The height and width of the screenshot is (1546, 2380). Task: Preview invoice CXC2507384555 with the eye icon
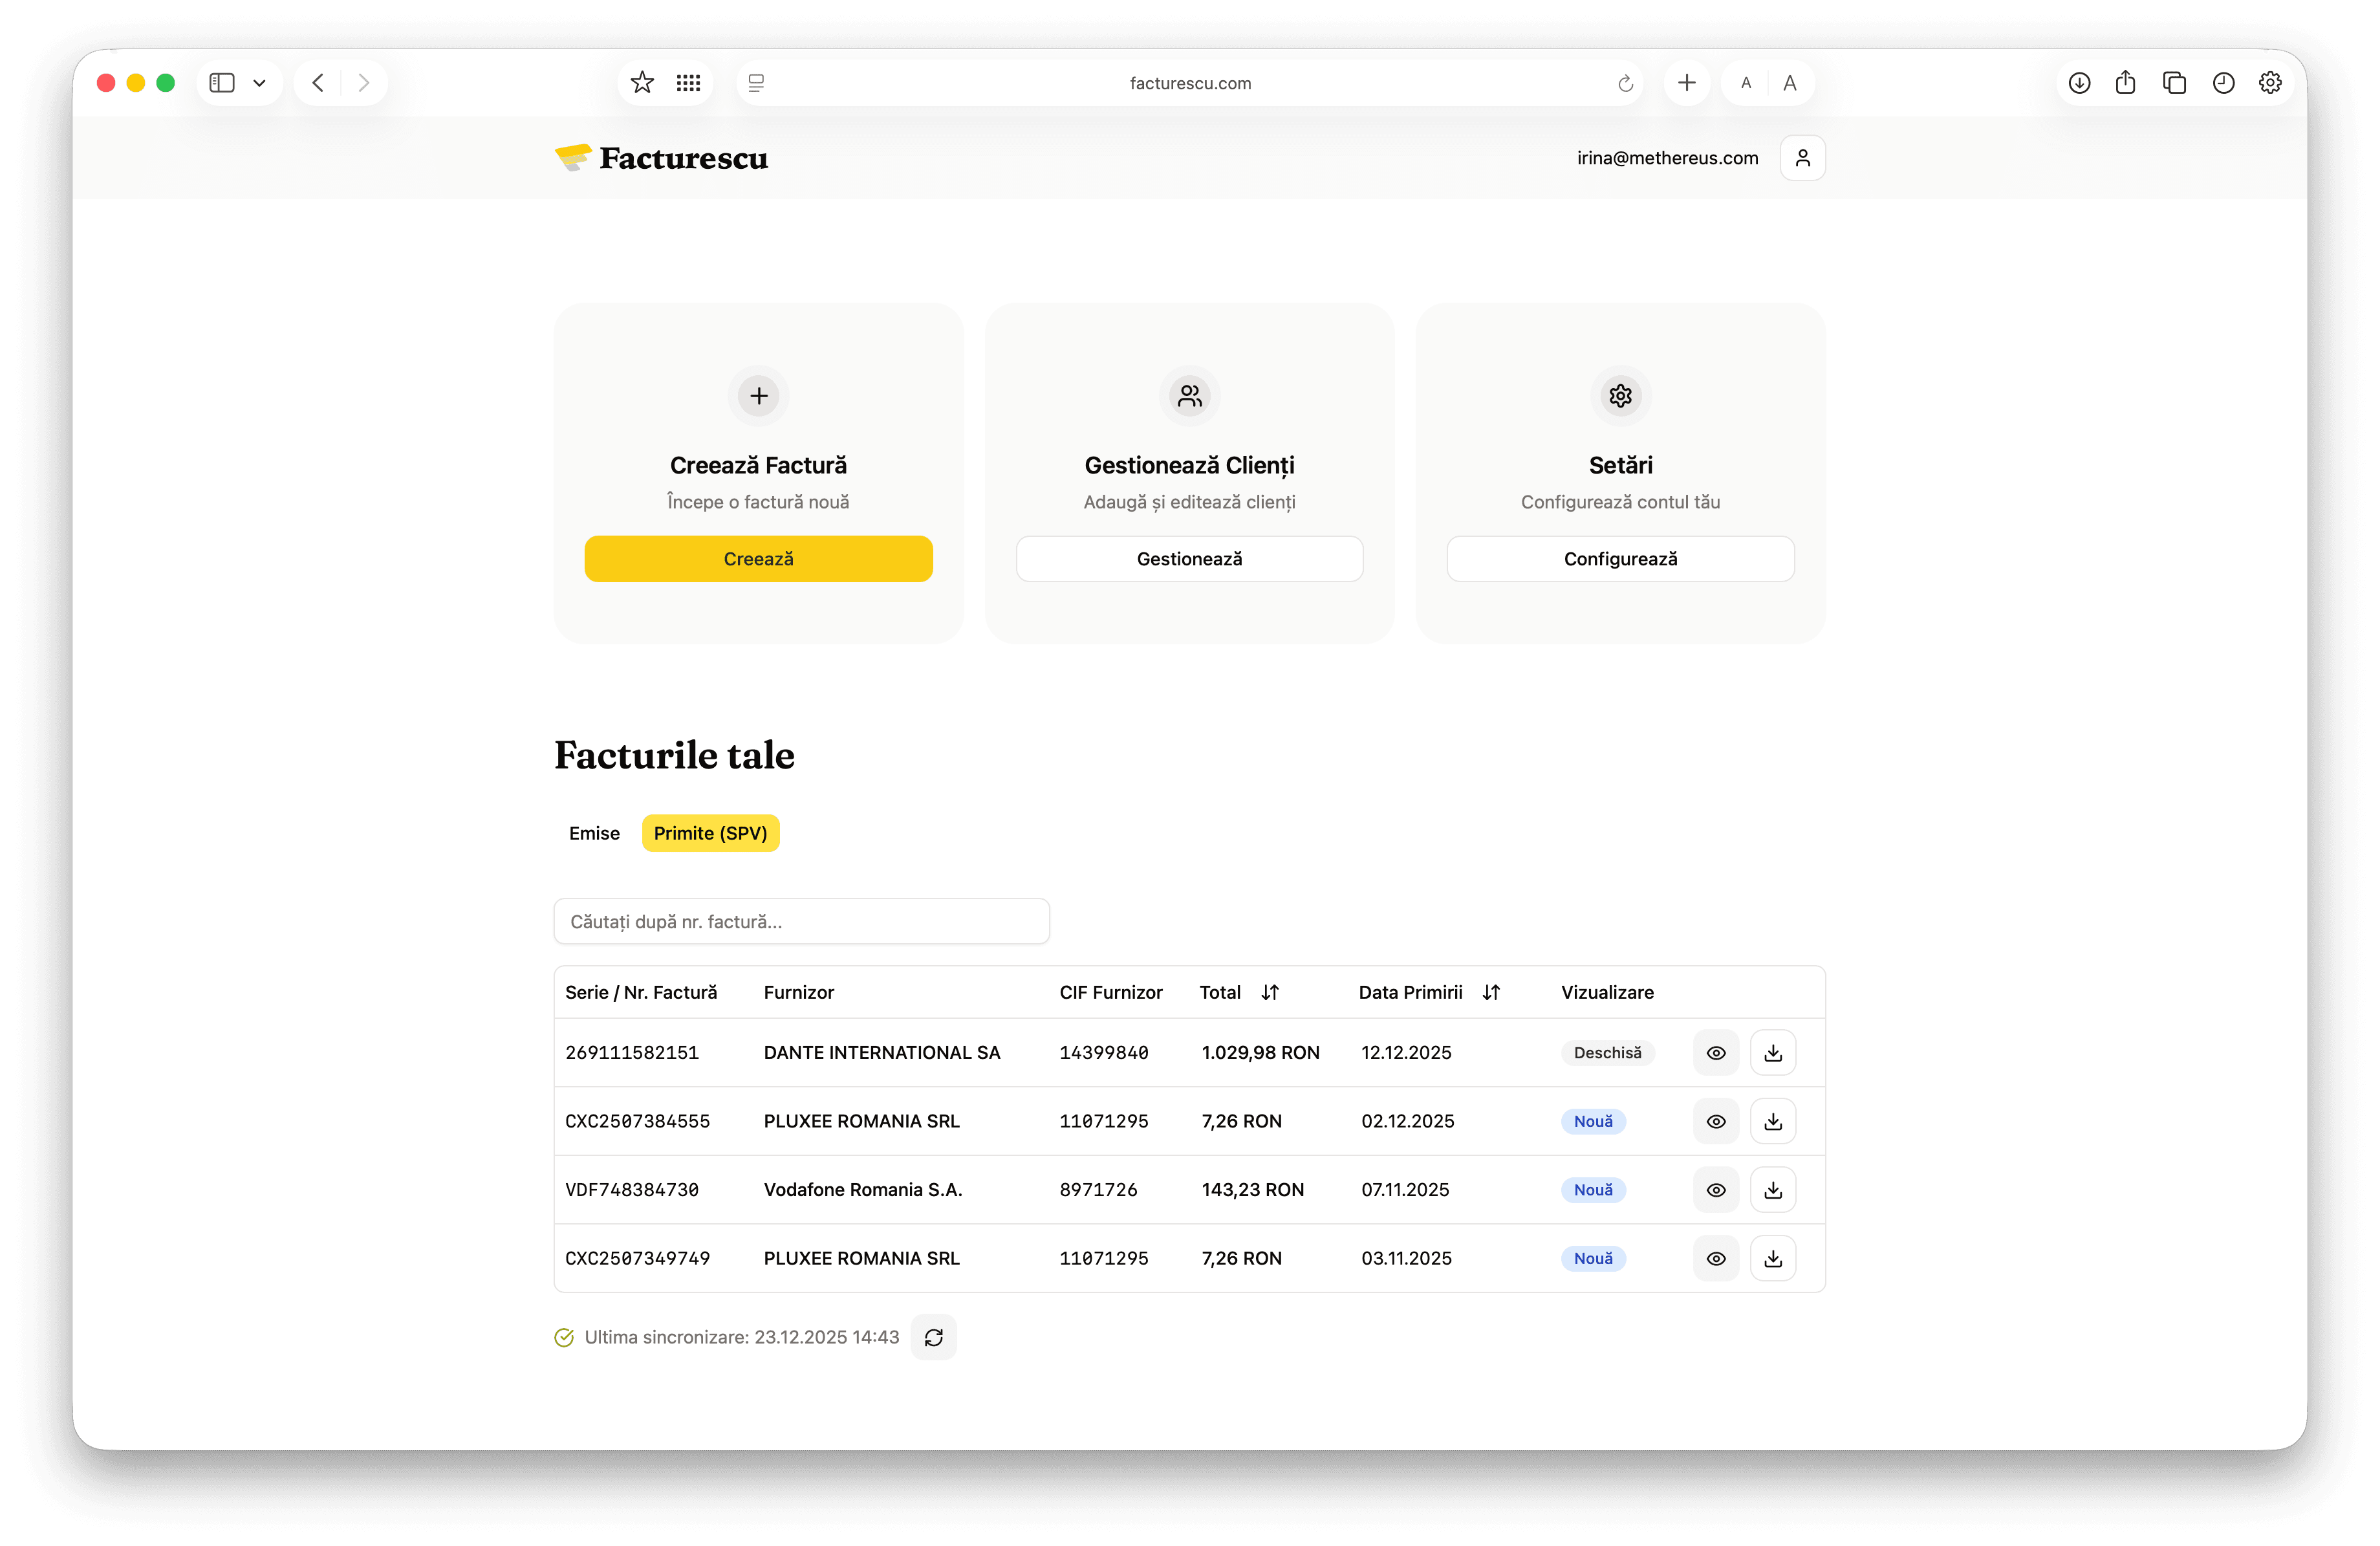[x=1716, y=1121]
